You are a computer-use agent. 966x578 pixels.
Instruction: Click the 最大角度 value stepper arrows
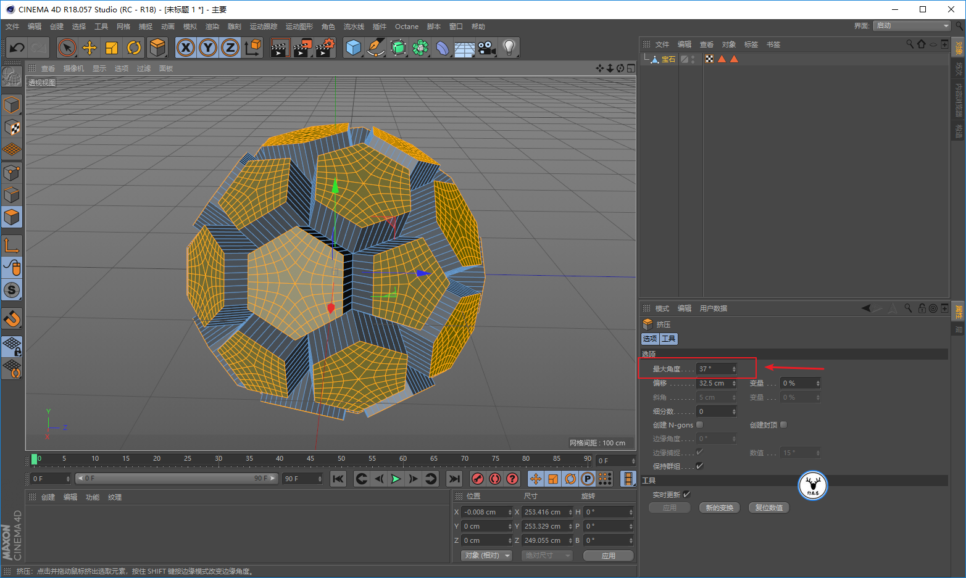pyautogui.click(x=734, y=369)
